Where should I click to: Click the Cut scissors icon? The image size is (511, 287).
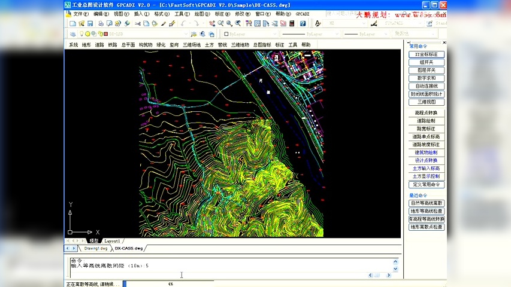[137, 23]
